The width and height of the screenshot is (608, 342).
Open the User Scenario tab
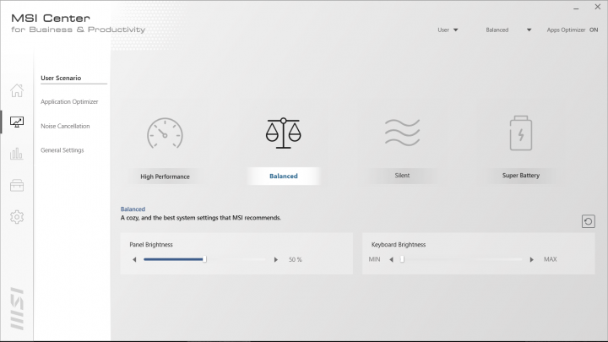point(61,78)
